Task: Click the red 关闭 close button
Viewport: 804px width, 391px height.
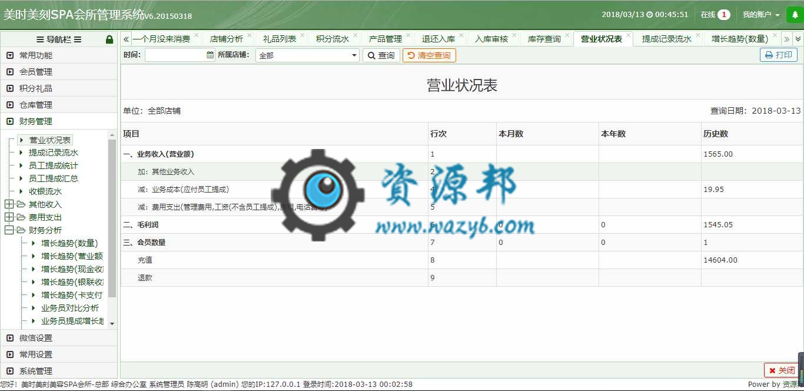Action: click(781, 370)
